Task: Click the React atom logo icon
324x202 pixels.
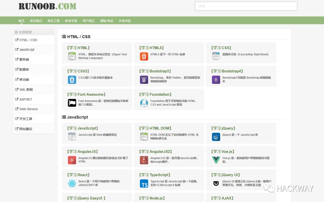Action: (72, 183)
